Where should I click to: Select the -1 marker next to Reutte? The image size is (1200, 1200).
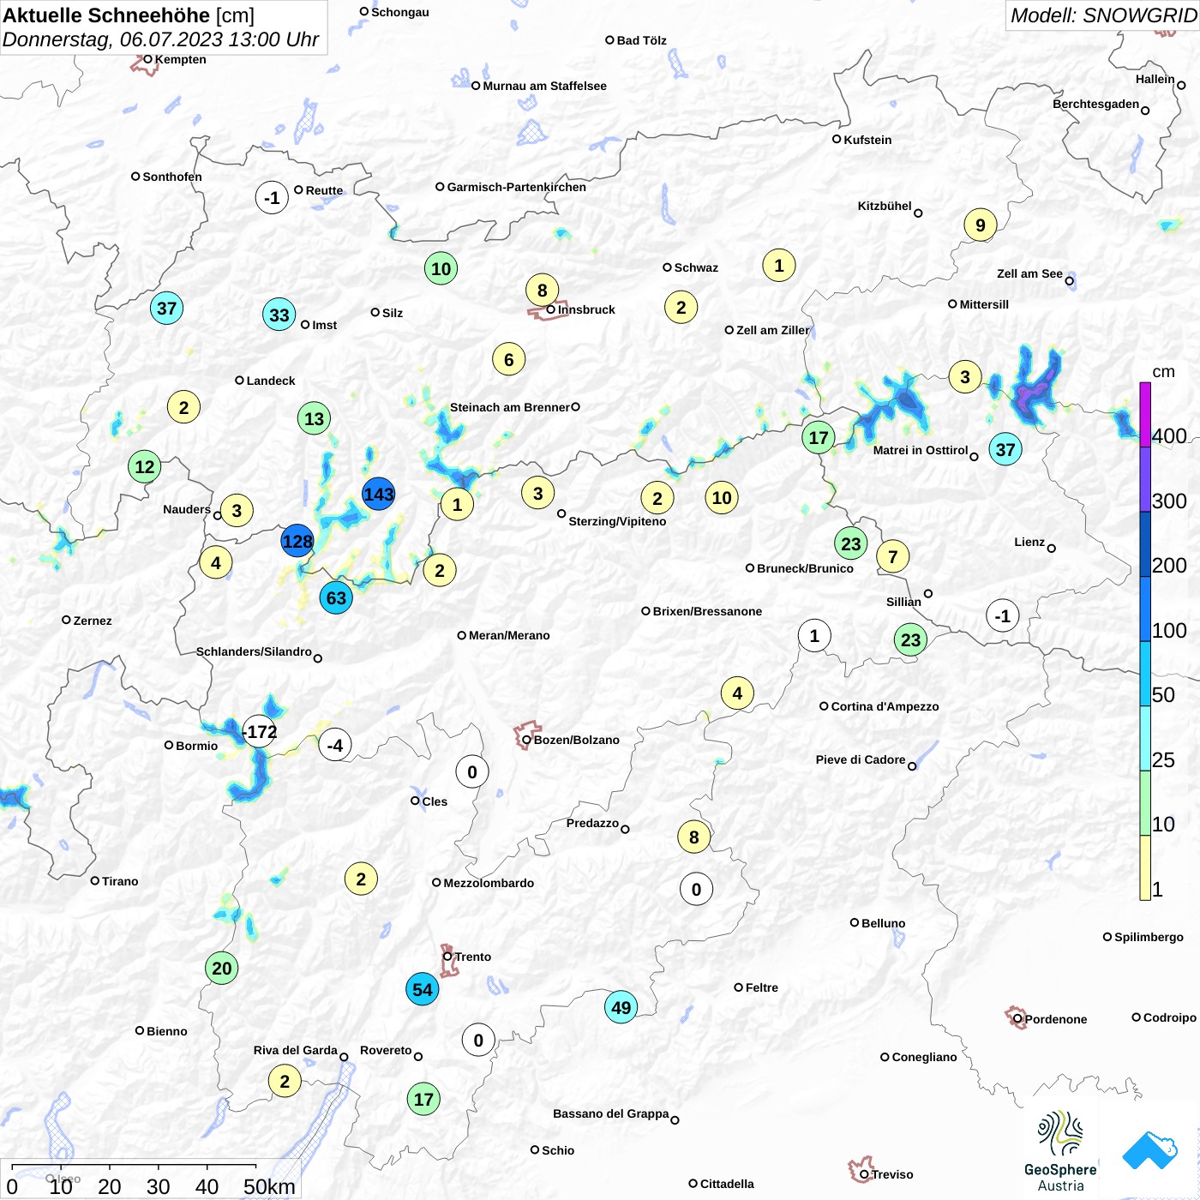pos(272,197)
